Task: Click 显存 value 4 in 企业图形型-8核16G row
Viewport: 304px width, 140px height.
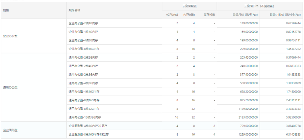Action: coord(214,134)
